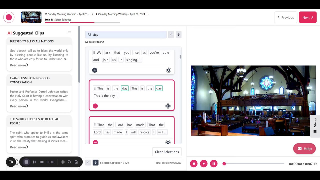Screen dimensions: 320x180
Task: Jump to previous search result arrow
Action: coord(171,35)
